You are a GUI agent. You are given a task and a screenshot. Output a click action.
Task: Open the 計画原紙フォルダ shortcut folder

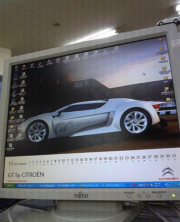[167, 91]
